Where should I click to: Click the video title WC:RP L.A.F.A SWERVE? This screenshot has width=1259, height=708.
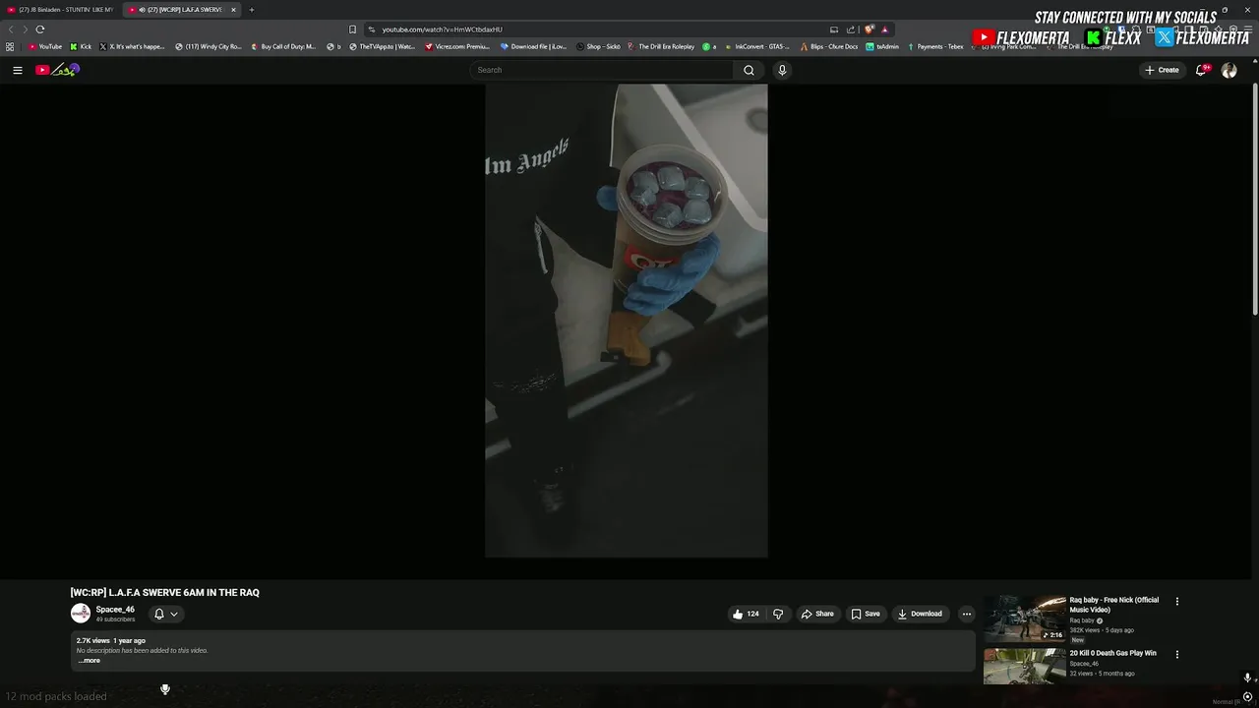point(165,593)
